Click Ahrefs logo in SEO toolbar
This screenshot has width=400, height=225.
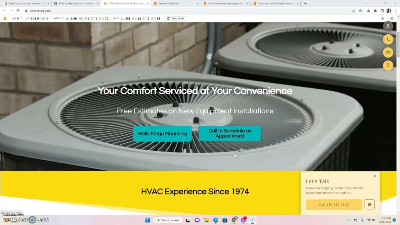5,18
